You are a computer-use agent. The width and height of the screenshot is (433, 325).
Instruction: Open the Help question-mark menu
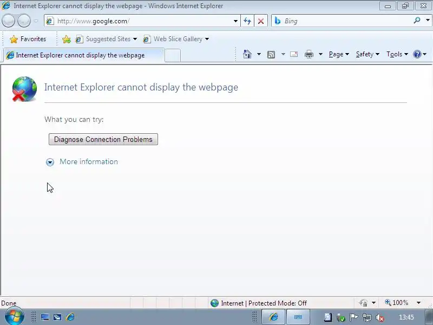coord(419,54)
